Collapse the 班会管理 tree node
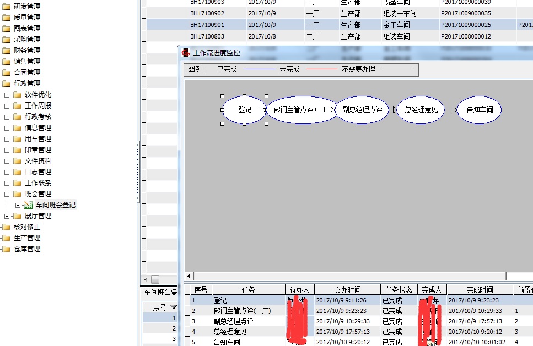533x346 pixels. (x=7, y=194)
